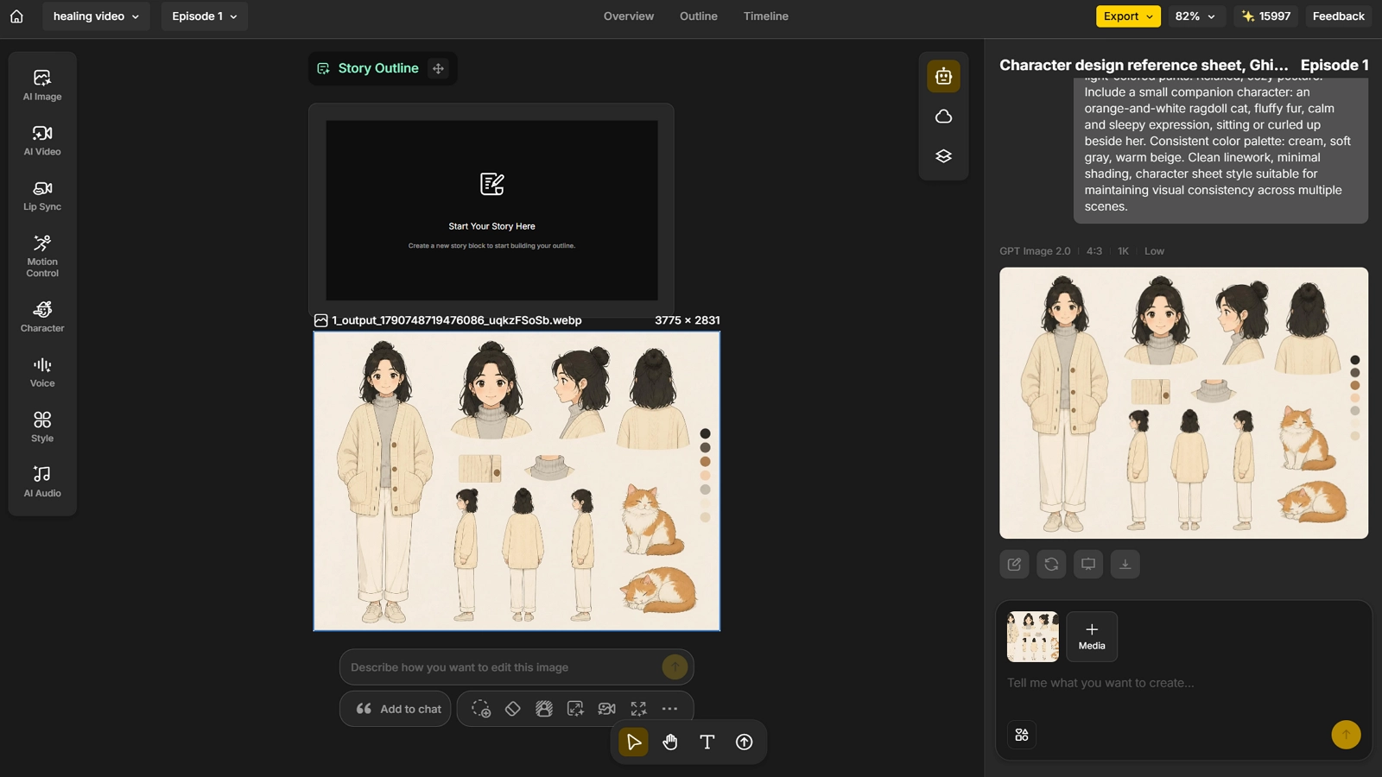This screenshot has width=1382, height=777.
Task: Click the Add to chat button
Action: 396,709
